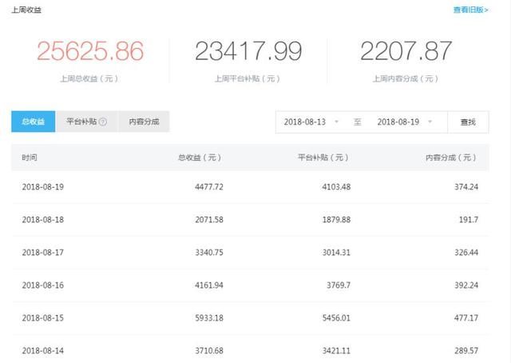Click the 时间 column header

click(x=30, y=158)
